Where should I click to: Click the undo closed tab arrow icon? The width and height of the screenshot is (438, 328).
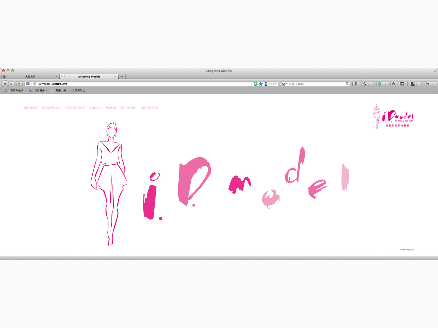point(427,84)
